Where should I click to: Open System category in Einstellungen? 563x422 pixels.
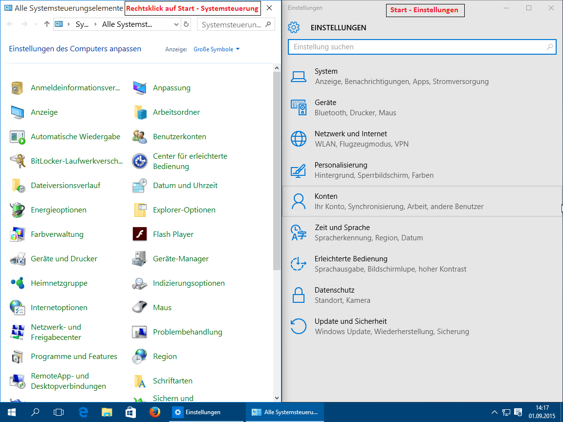pyautogui.click(x=422, y=76)
